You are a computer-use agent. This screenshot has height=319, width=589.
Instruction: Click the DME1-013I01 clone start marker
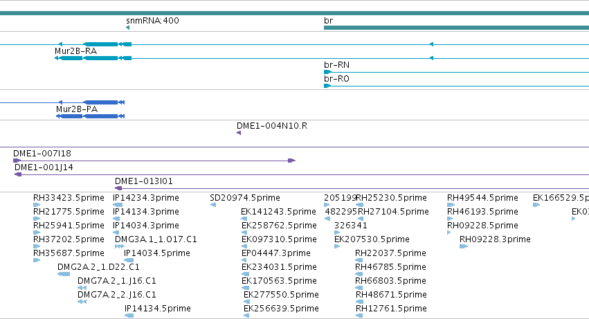(x=118, y=188)
